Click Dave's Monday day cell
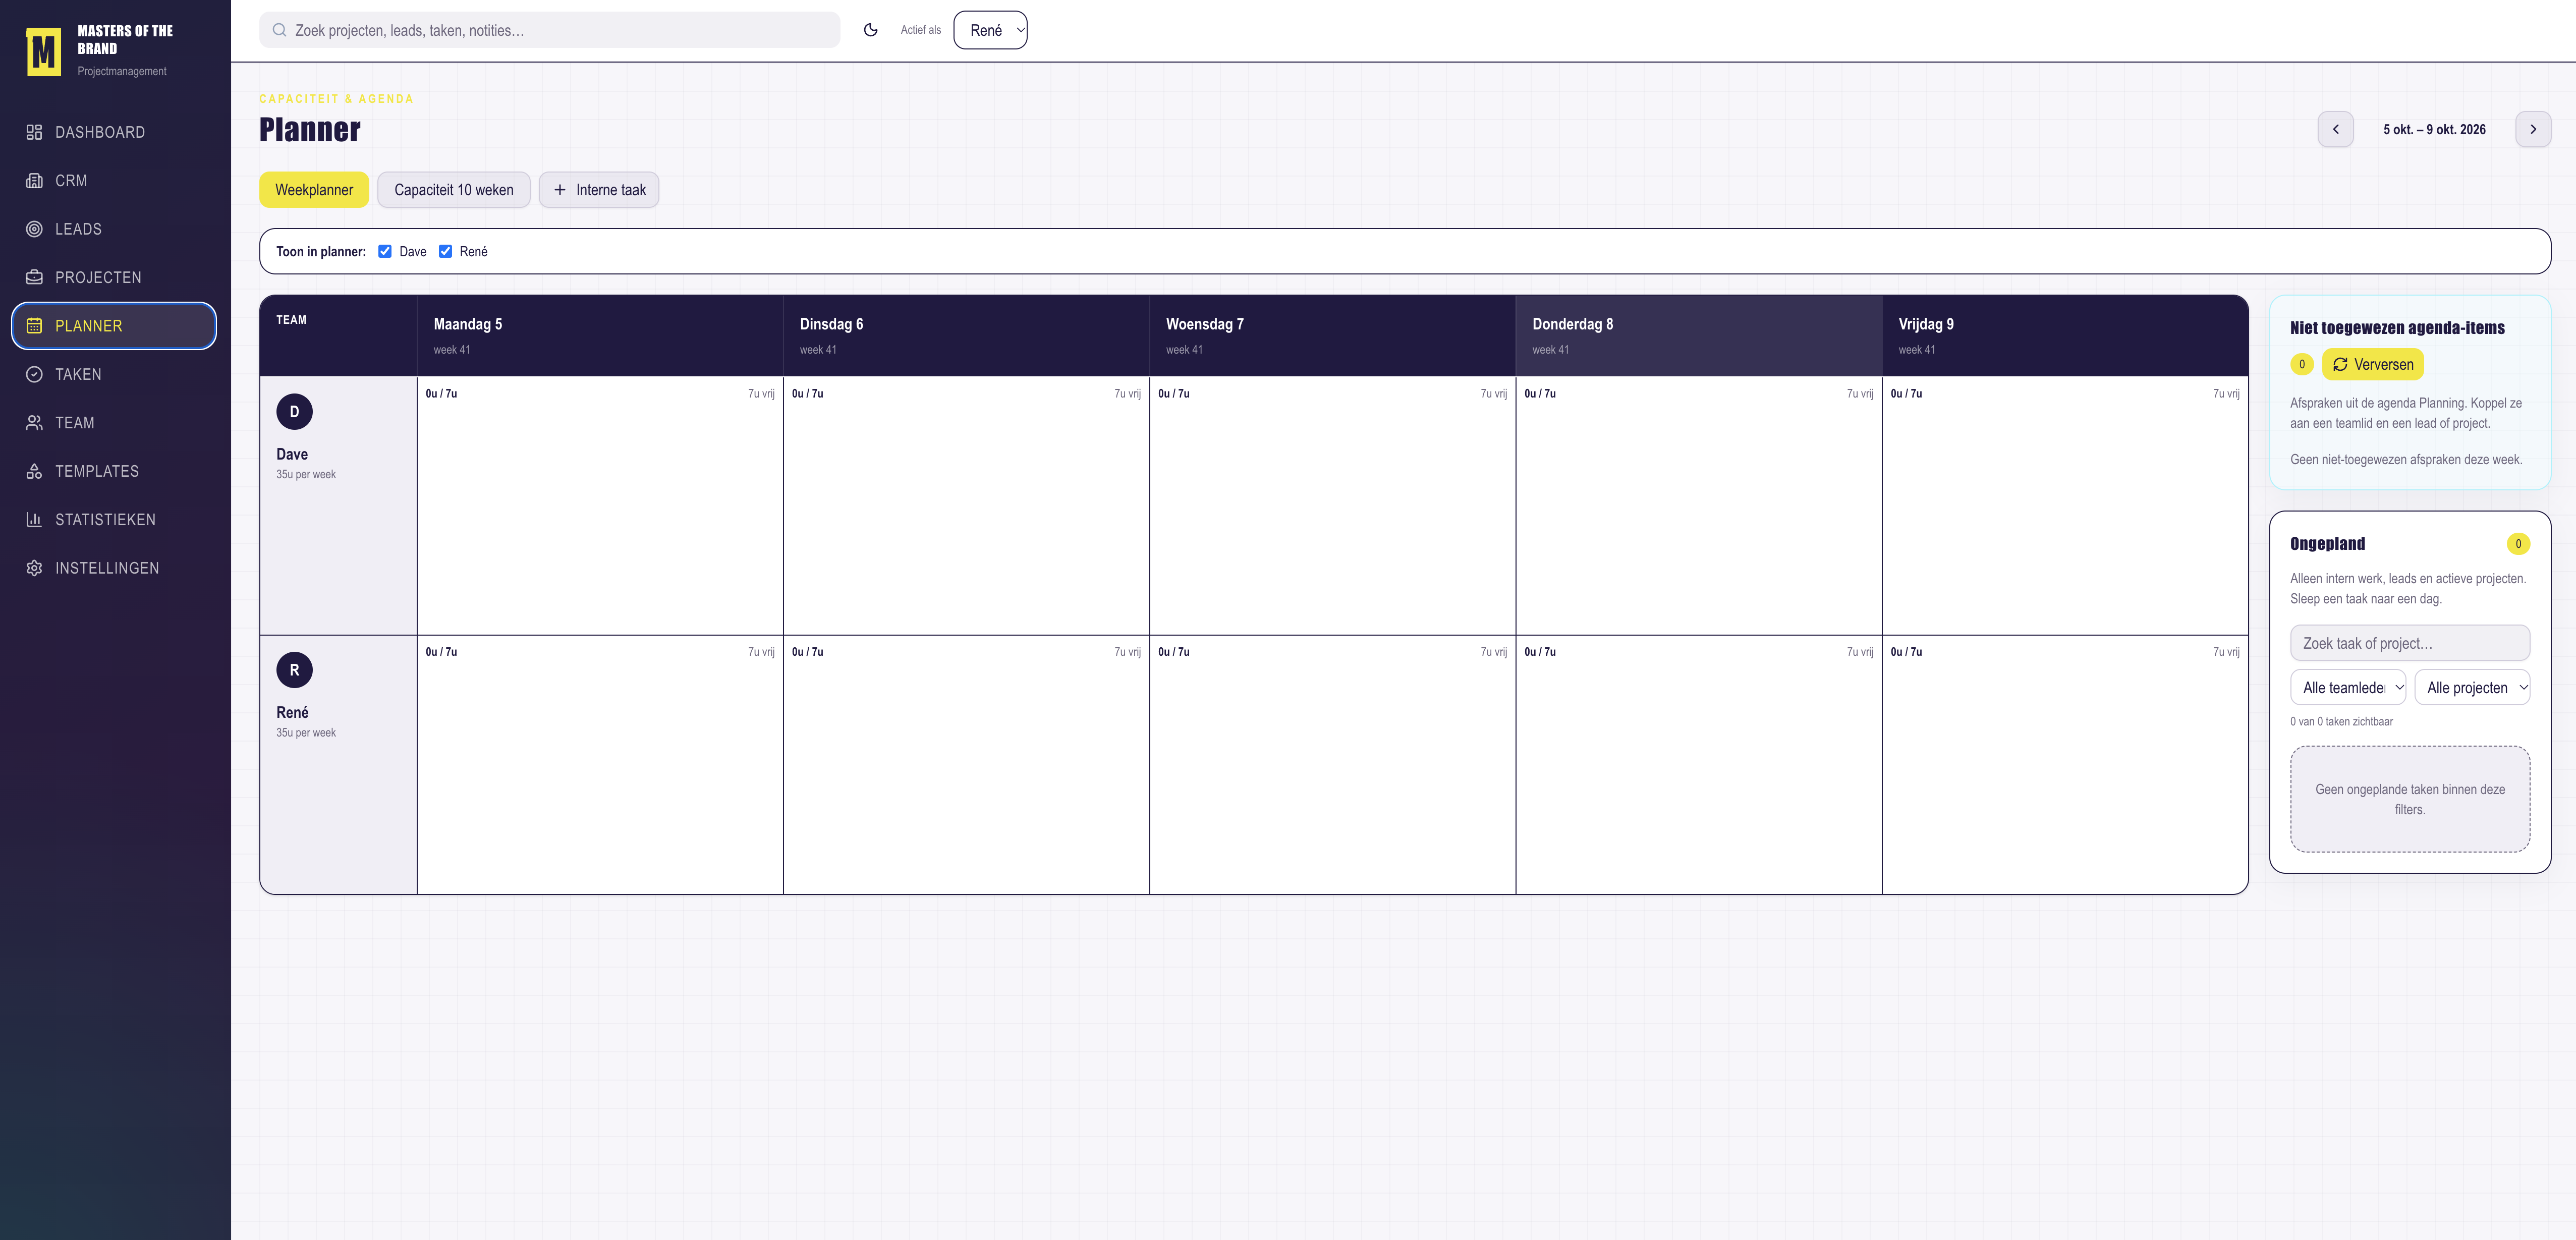Screen dimensions: 2576x1240 pyautogui.click(x=600, y=505)
